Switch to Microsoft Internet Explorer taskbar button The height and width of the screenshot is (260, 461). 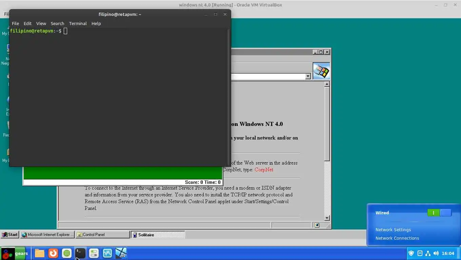[x=47, y=235]
